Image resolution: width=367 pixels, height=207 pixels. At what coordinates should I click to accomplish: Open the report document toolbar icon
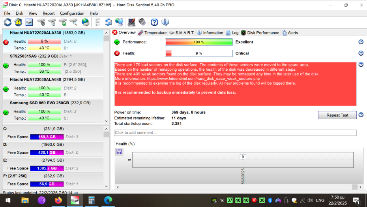[97, 22]
